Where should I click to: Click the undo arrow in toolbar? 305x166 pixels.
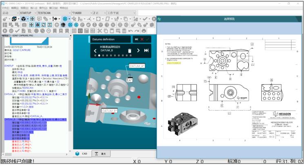pyautogui.click(x=130, y=31)
